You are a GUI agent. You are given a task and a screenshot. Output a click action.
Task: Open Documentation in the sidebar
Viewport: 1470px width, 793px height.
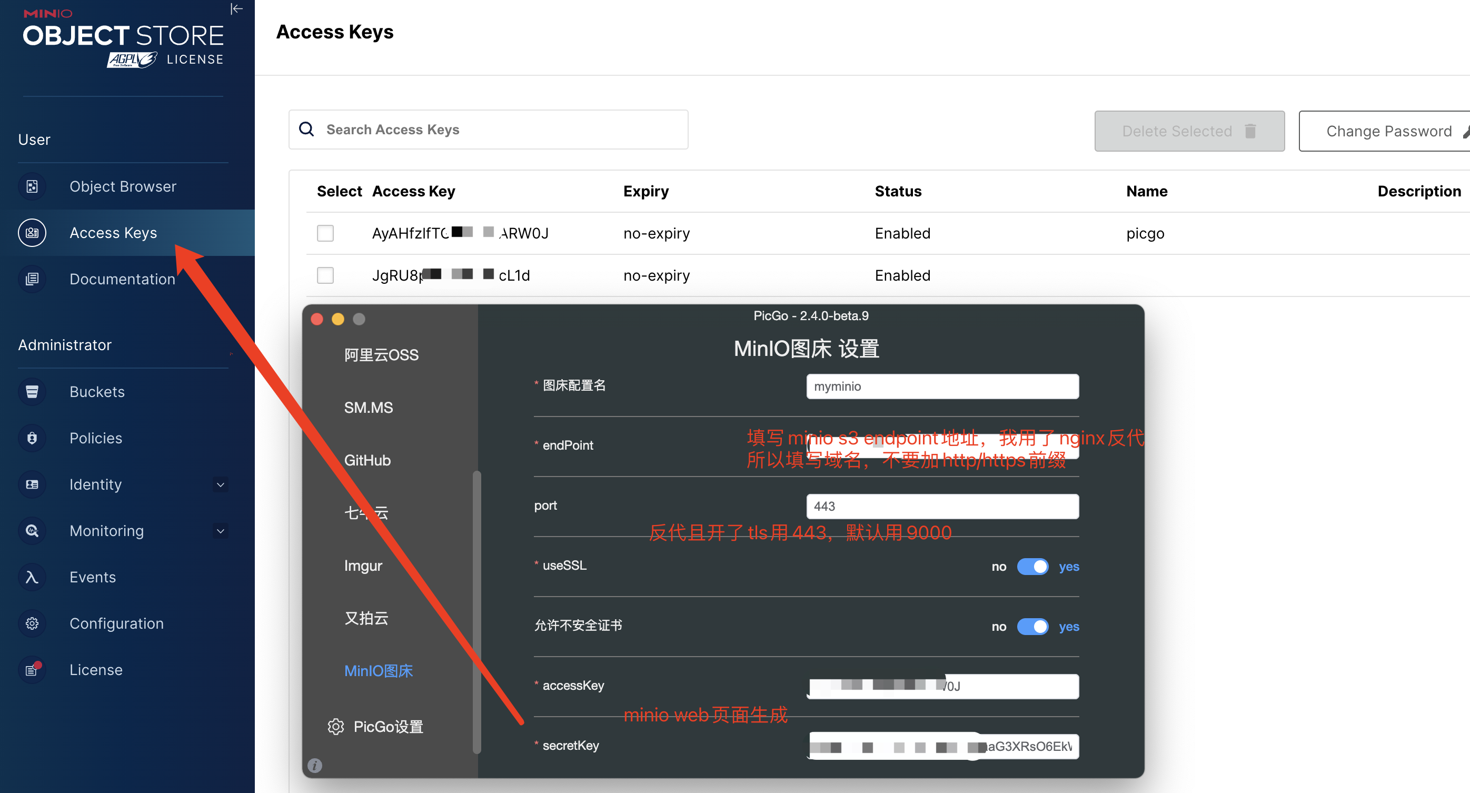tap(122, 279)
